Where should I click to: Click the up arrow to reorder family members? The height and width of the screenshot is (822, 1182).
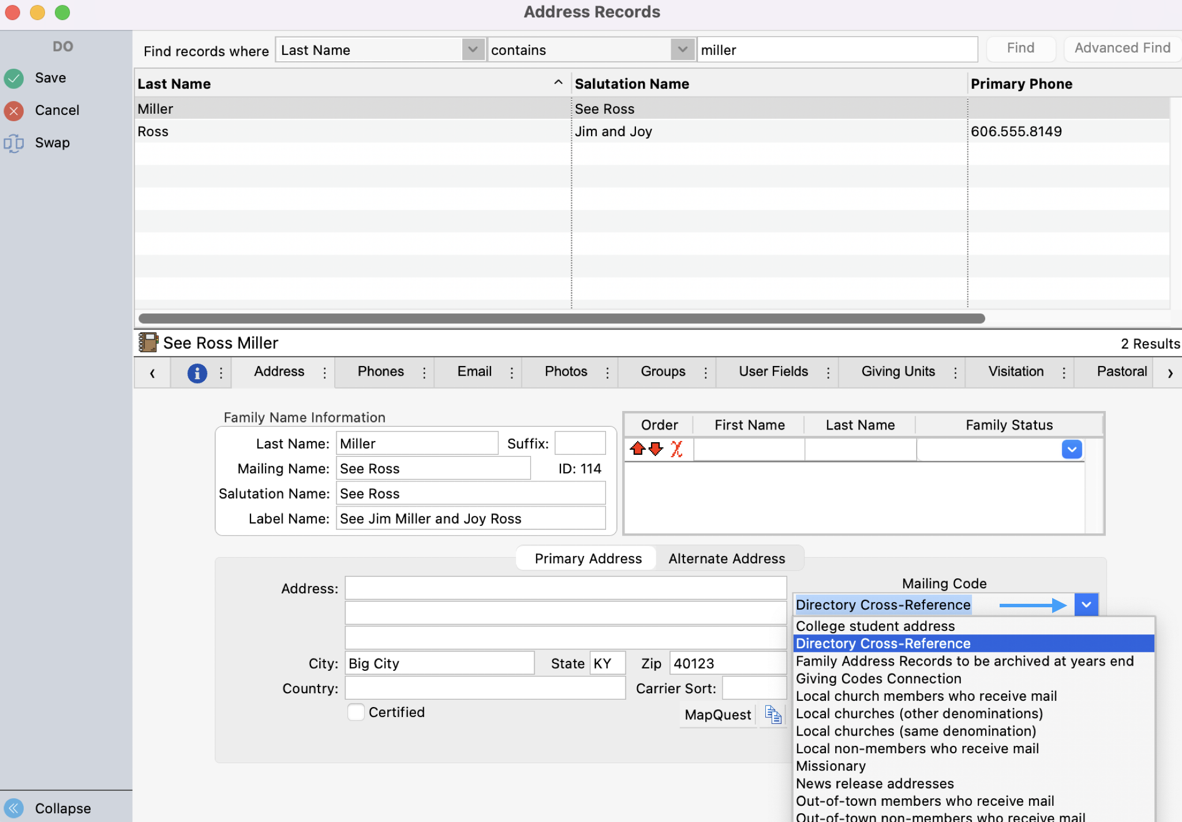click(x=637, y=449)
